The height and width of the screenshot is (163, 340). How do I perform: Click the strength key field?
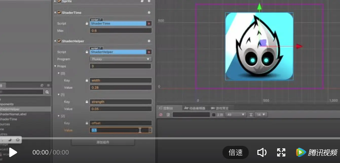click(121, 102)
